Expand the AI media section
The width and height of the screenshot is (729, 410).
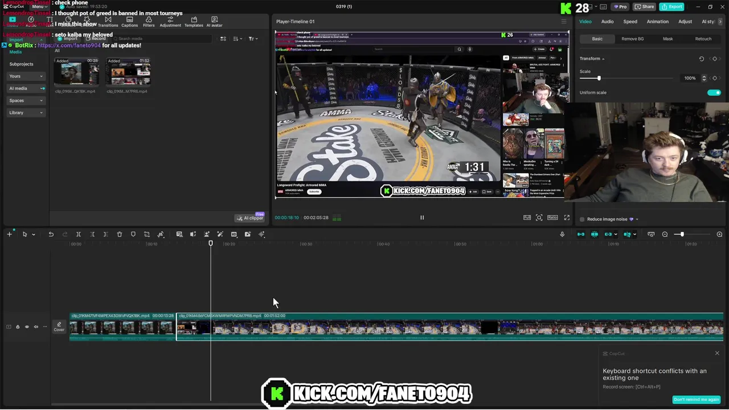tap(26, 88)
